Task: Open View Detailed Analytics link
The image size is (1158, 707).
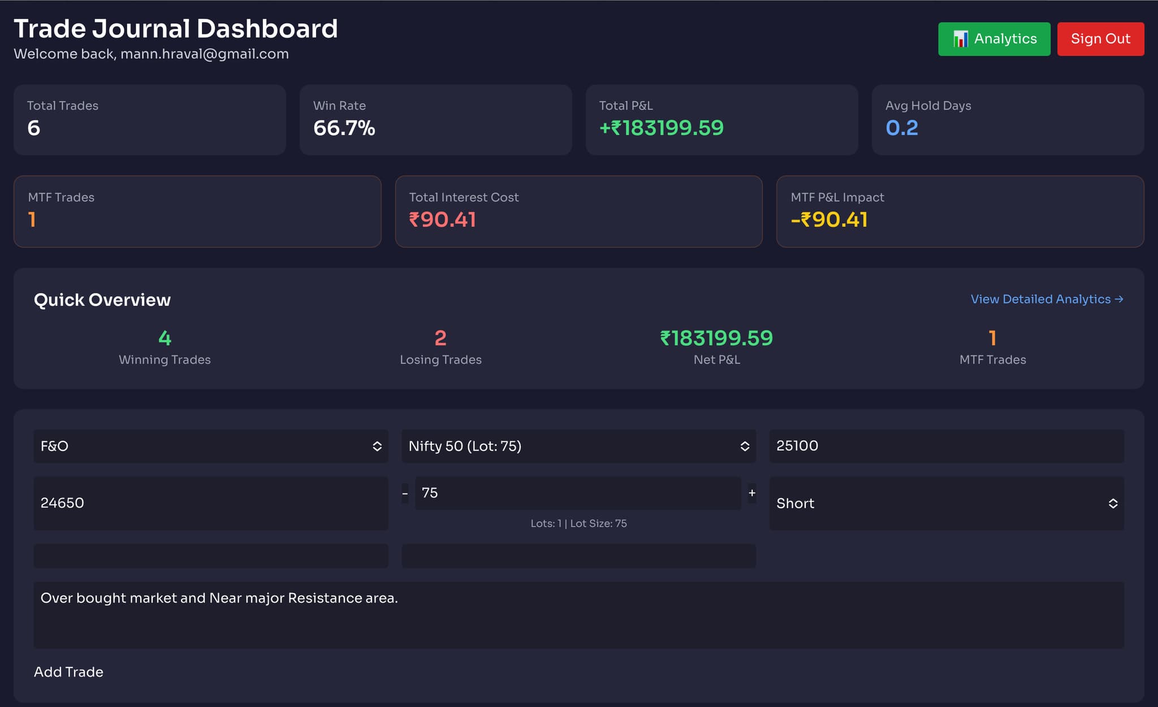Action: 1047,299
